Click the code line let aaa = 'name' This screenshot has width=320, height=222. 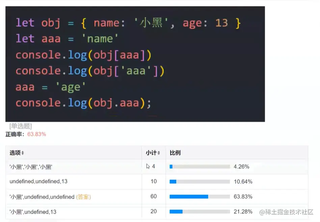(x=67, y=38)
